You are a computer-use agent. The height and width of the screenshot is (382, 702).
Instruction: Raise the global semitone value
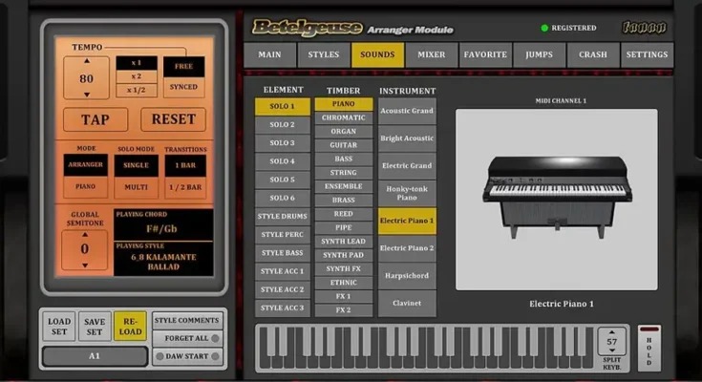(x=84, y=234)
